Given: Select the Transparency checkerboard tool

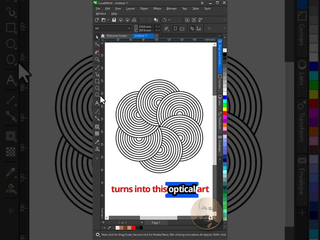Looking at the screenshot, I should (97, 133).
